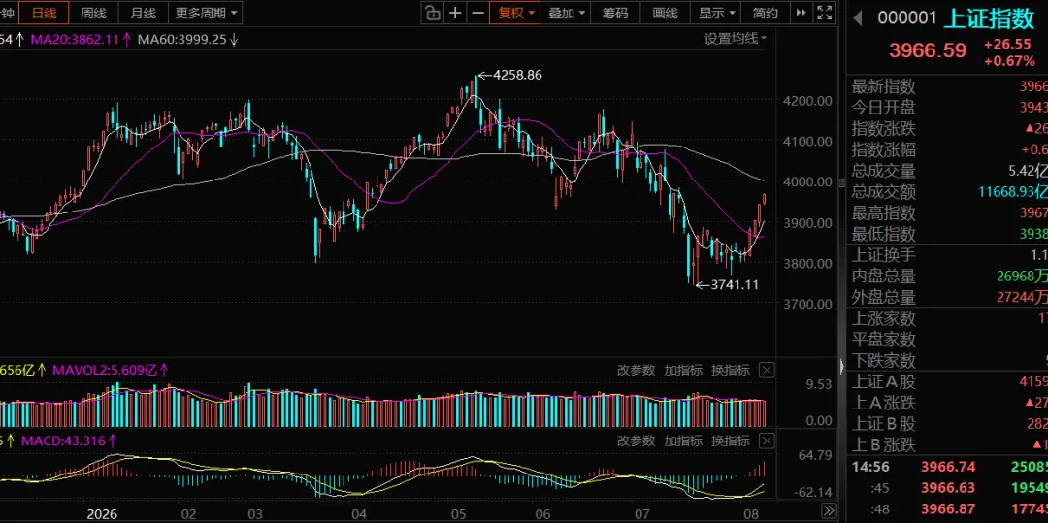This screenshot has width=1048, height=523.
Task: Expand the 更多周期 period dropdown
Action: click(x=206, y=13)
